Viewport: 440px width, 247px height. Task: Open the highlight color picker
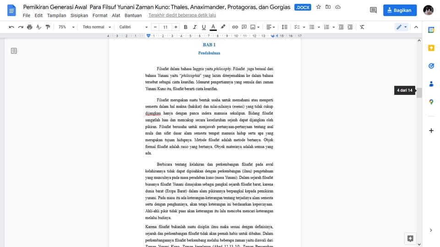223,27
